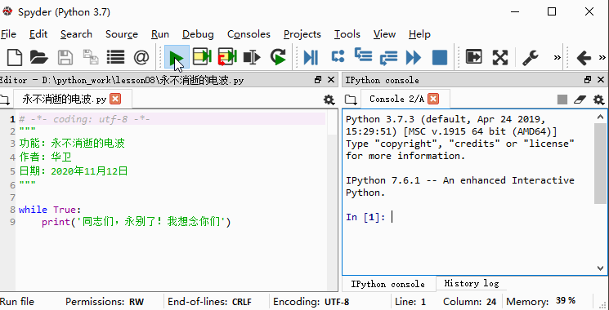
Task: Start debugging with the debug file icon
Action: pos(311,57)
